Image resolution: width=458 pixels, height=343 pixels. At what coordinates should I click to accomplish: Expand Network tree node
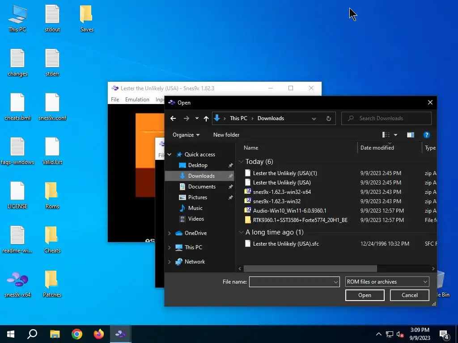(170, 262)
